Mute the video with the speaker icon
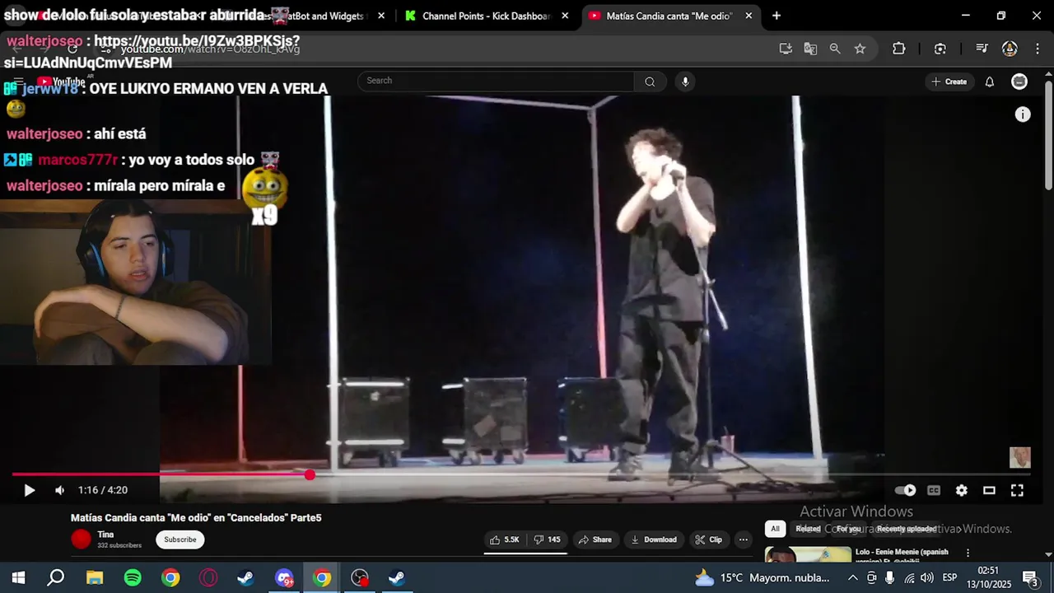 (x=59, y=490)
